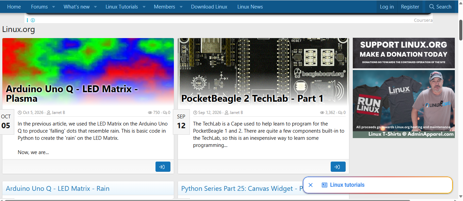Click the Oct 5, 2026 date link
The width and height of the screenshot is (463, 201).
[33, 113]
